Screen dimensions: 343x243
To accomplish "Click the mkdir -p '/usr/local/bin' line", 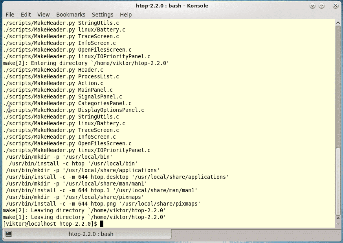I will click(x=59, y=157).
